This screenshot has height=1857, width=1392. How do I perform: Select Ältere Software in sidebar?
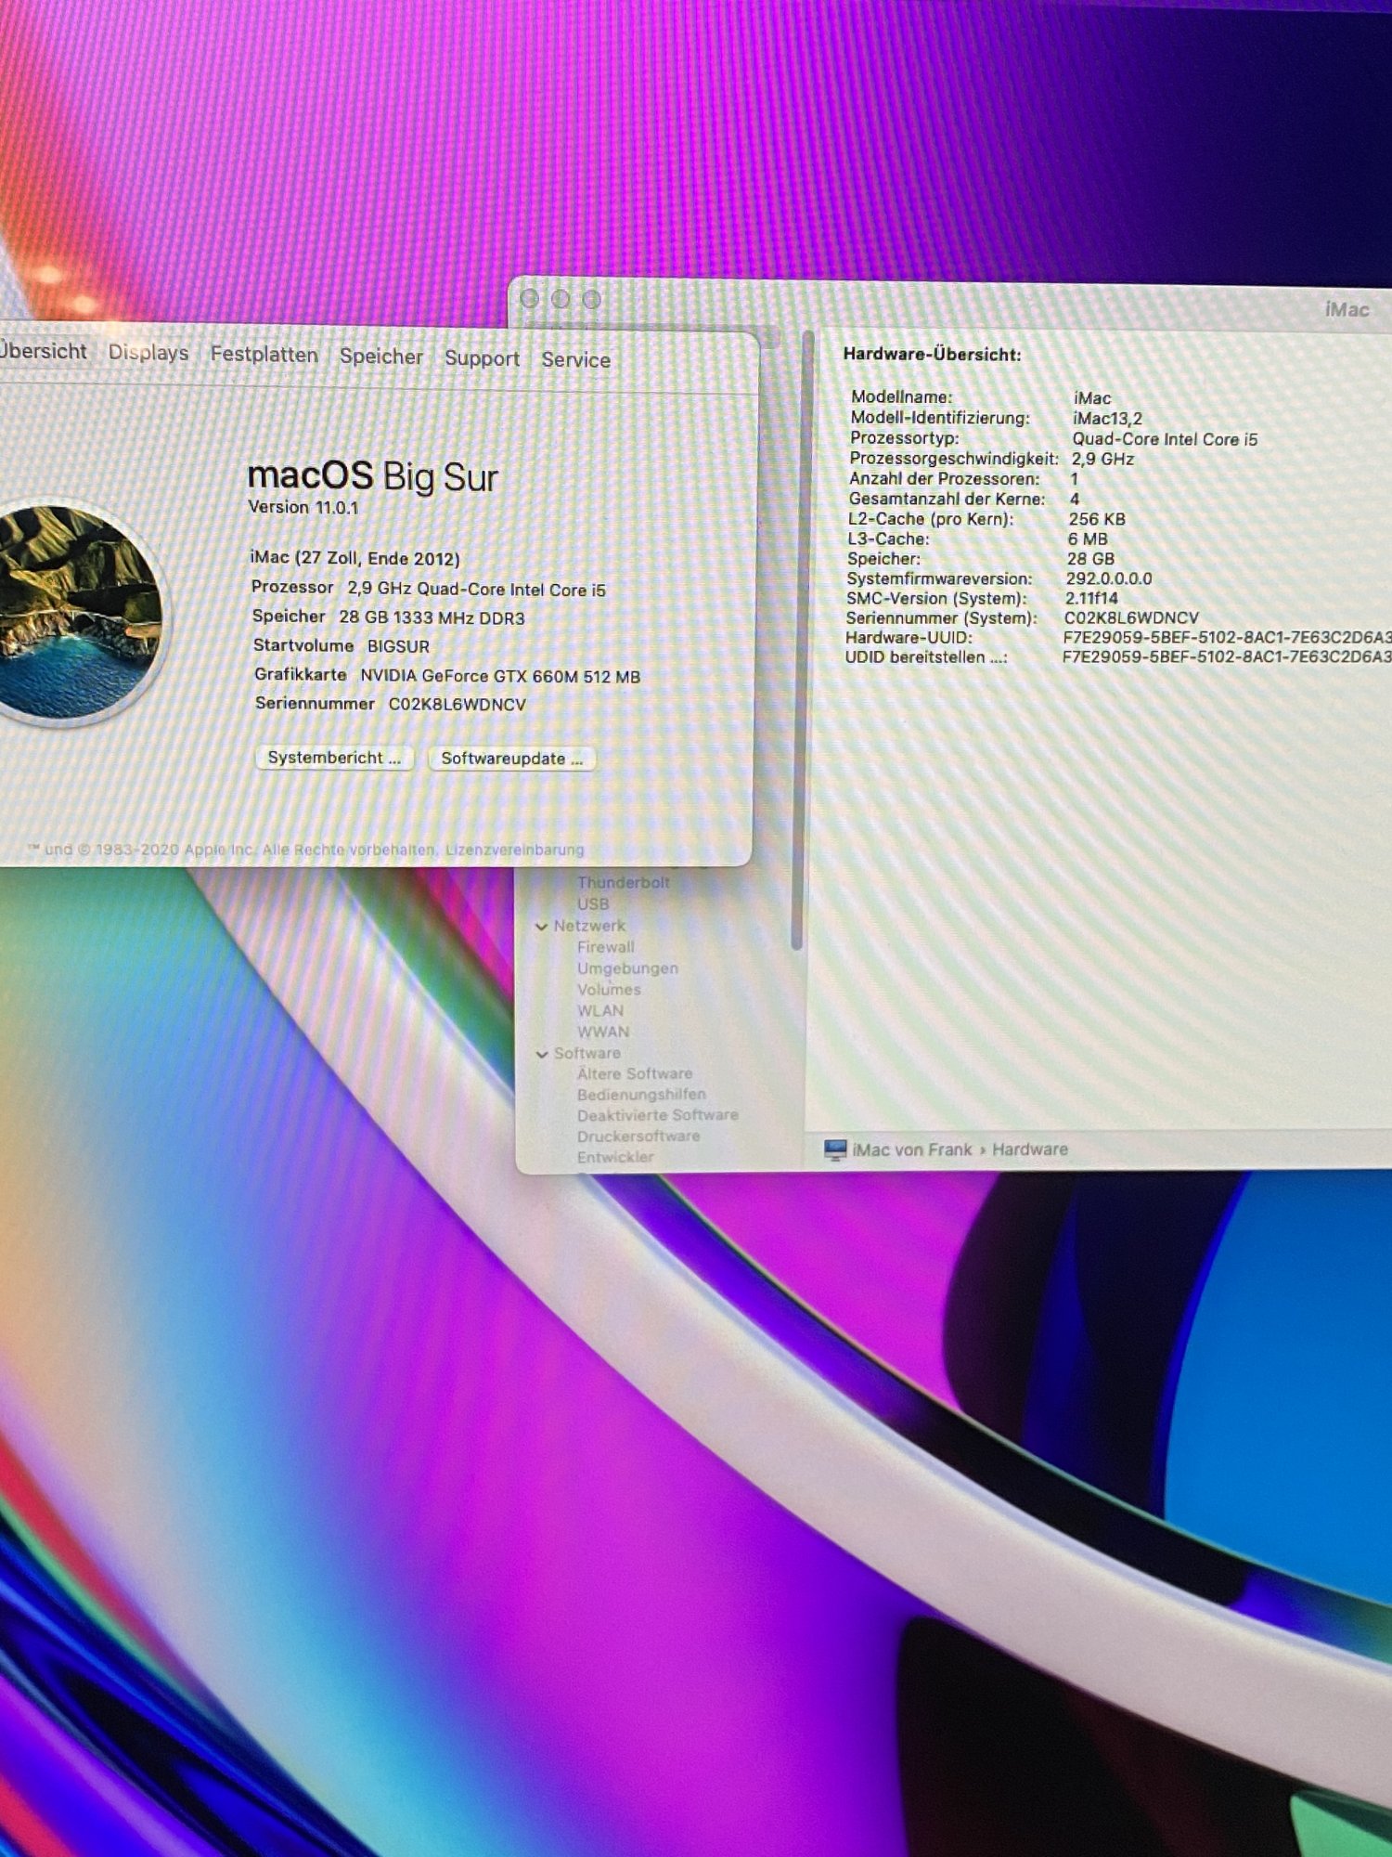click(x=635, y=1073)
